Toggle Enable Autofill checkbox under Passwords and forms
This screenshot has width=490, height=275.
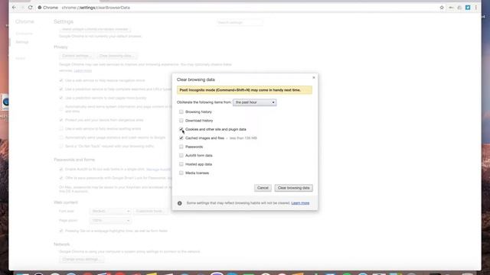(61, 170)
